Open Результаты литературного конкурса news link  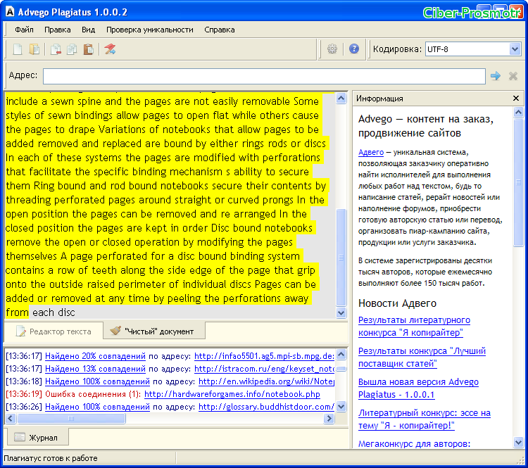point(414,327)
